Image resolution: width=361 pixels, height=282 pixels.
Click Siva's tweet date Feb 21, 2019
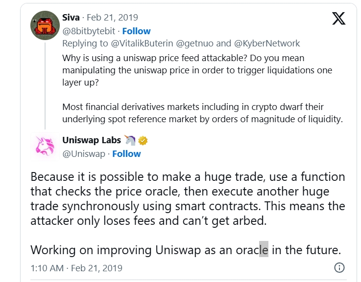click(112, 18)
